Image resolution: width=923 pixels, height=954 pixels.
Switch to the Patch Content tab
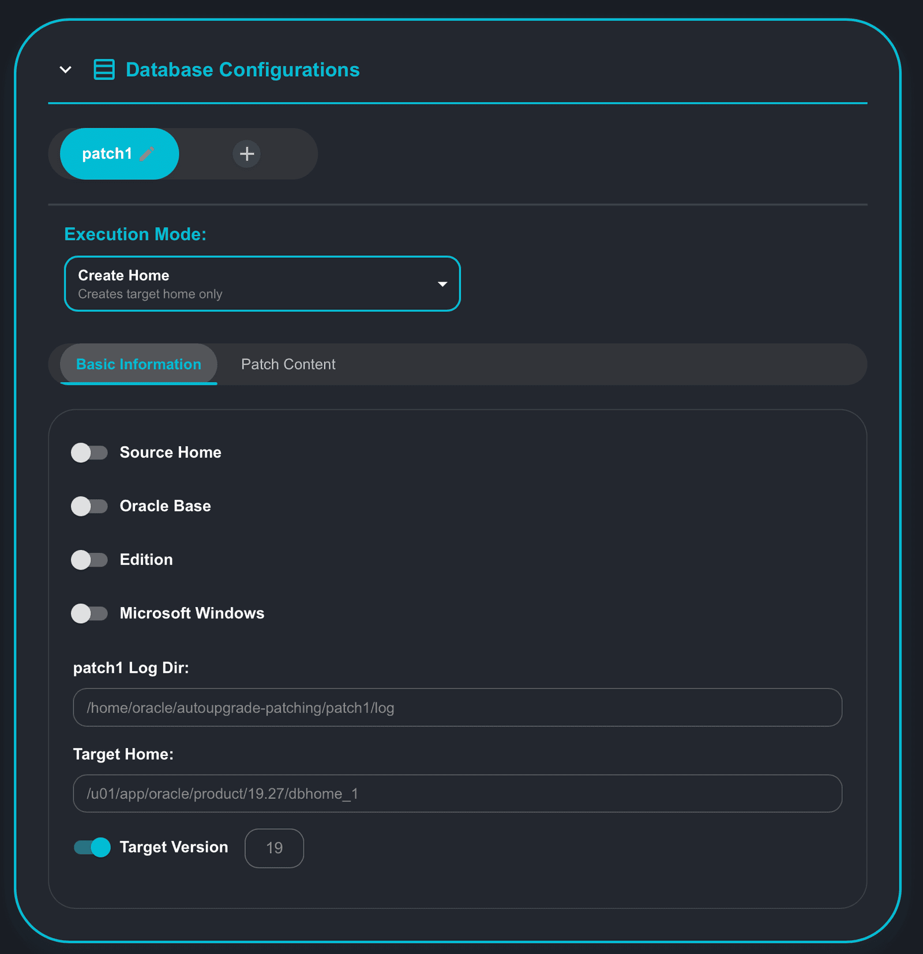(x=288, y=364)
